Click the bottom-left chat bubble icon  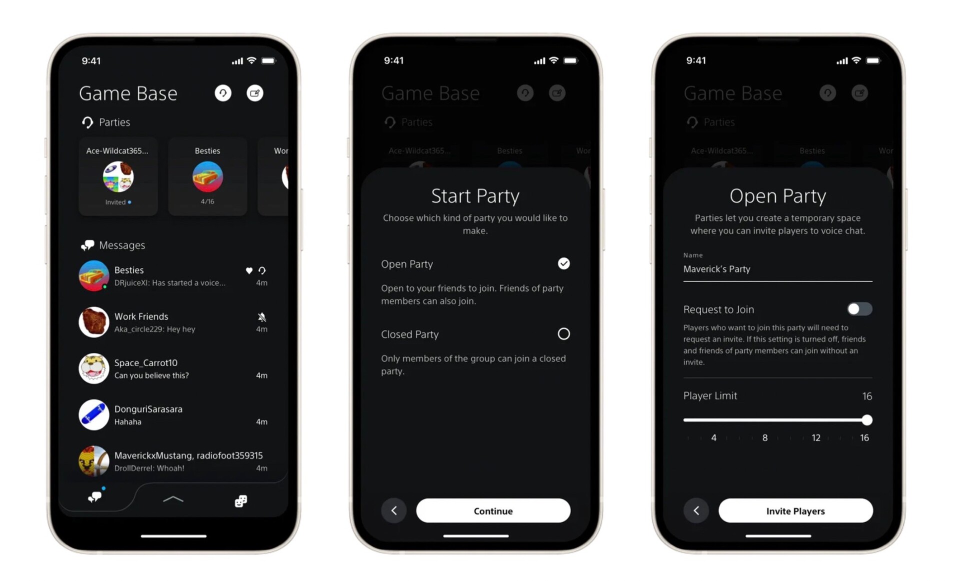click(x=94, y=498)
